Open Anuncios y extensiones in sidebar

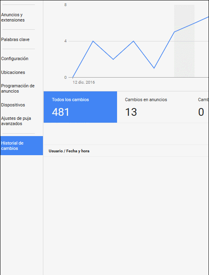(x=13, y=17)
